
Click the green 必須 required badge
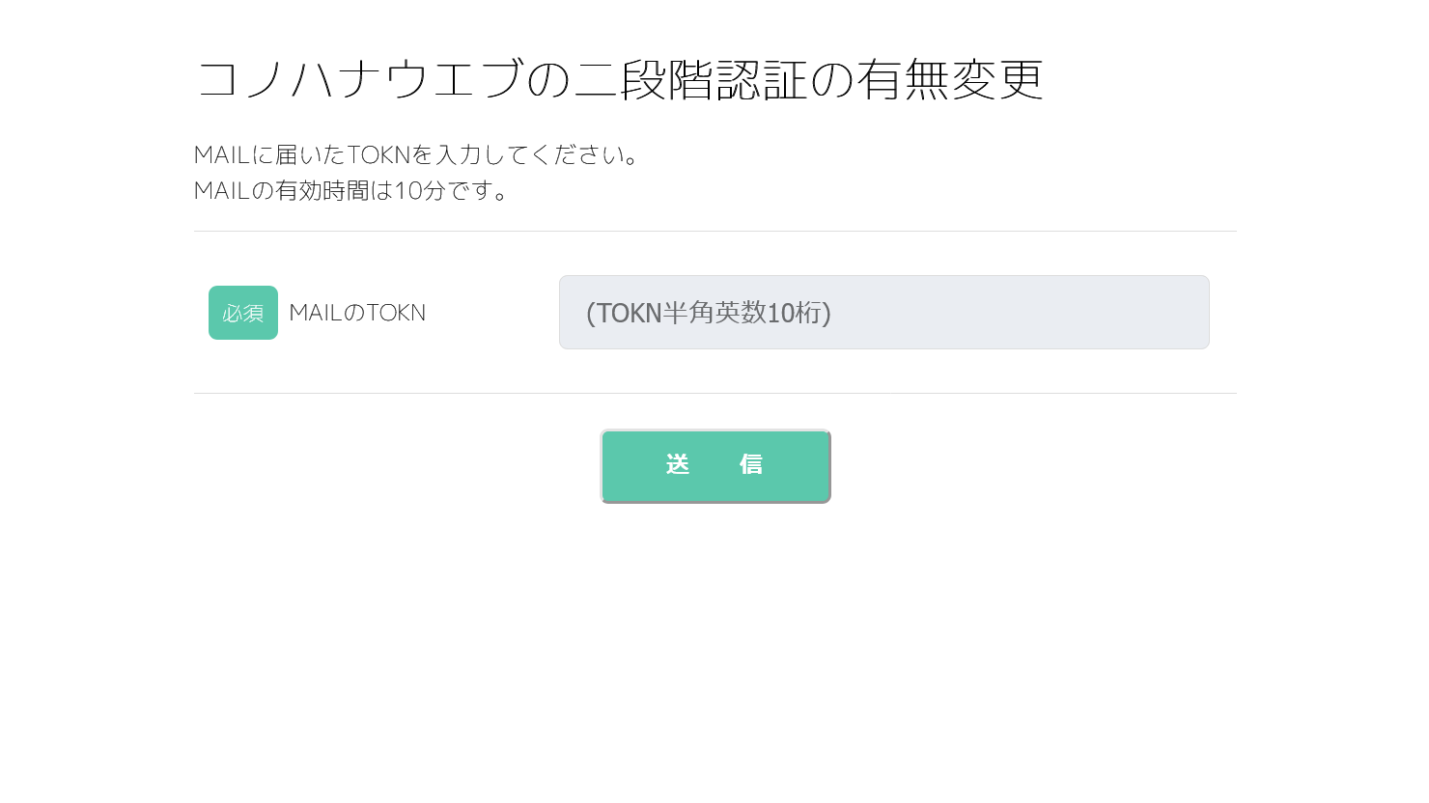pyautogui.click(x=243, y=313)
